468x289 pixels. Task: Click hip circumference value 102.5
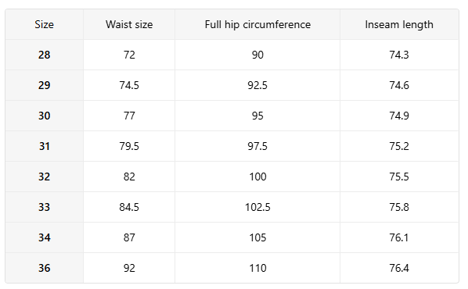coord(257,207)
